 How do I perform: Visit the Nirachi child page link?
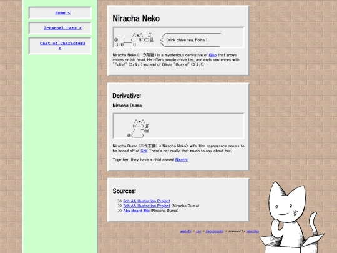point(182,160)
